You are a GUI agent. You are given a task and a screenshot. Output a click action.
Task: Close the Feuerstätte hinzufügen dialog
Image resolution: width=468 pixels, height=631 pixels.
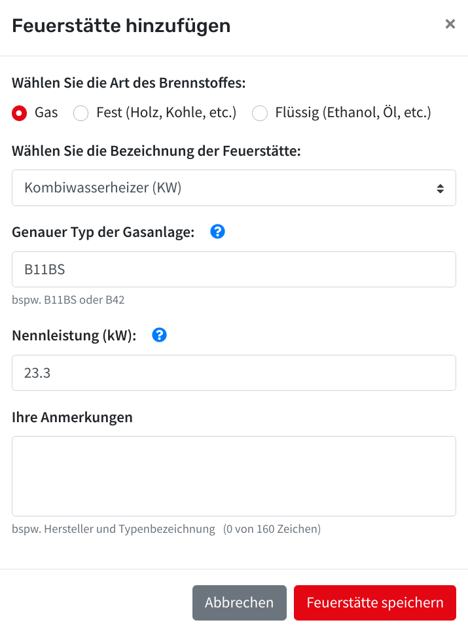click(450, 24)
